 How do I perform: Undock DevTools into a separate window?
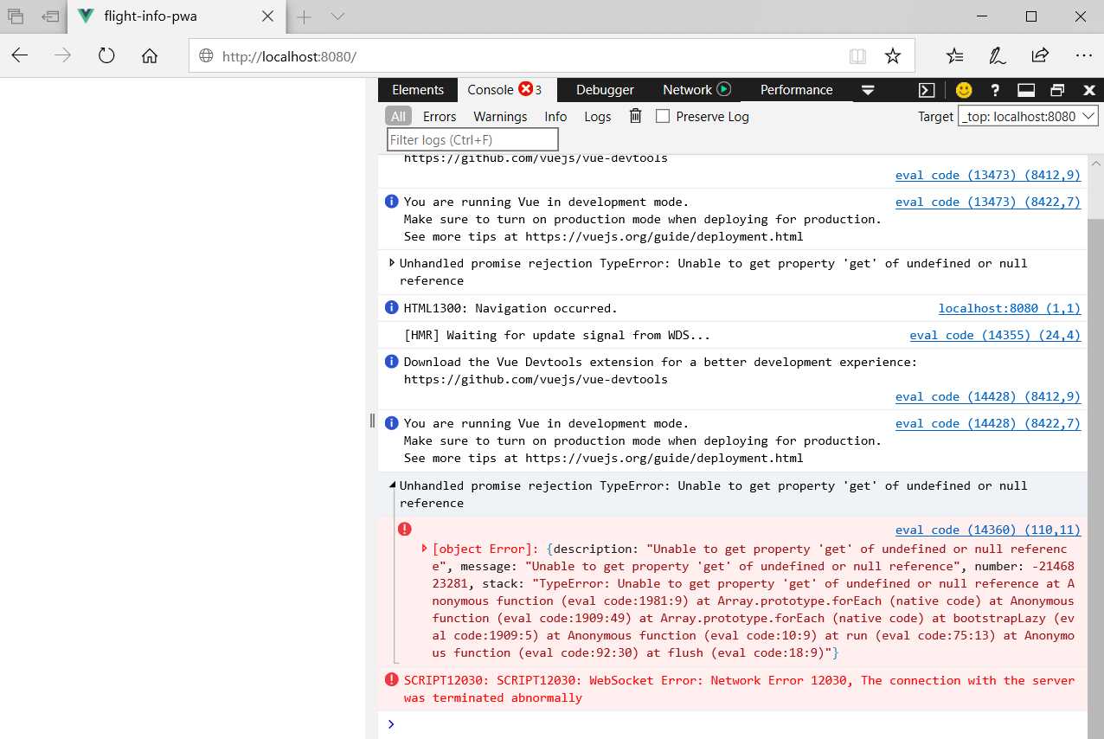[1056, 89]
